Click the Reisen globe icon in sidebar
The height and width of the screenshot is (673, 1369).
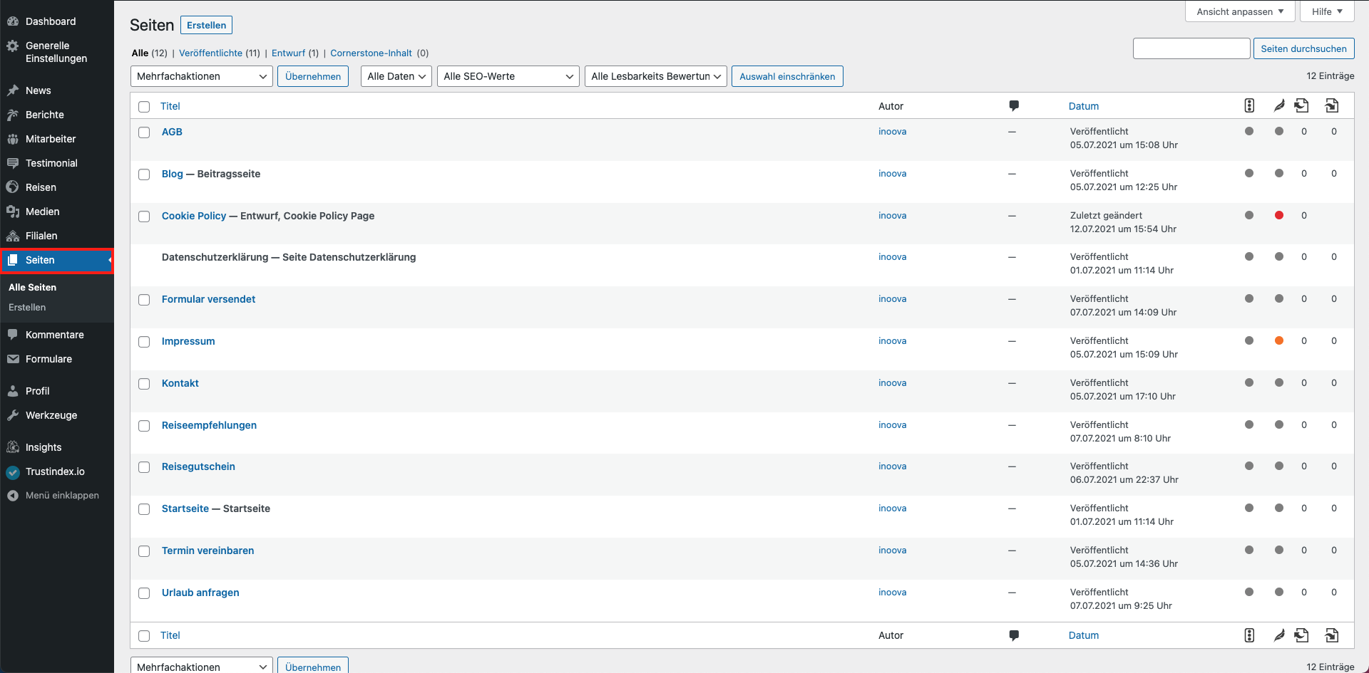click(x=13, y=187)
